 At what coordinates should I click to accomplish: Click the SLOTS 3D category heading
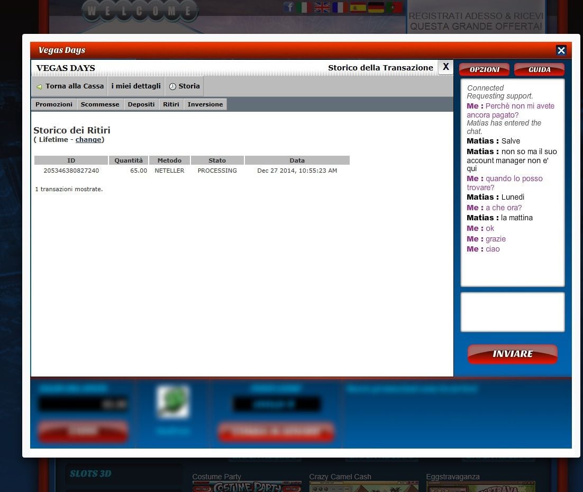(x=90, y=473)
